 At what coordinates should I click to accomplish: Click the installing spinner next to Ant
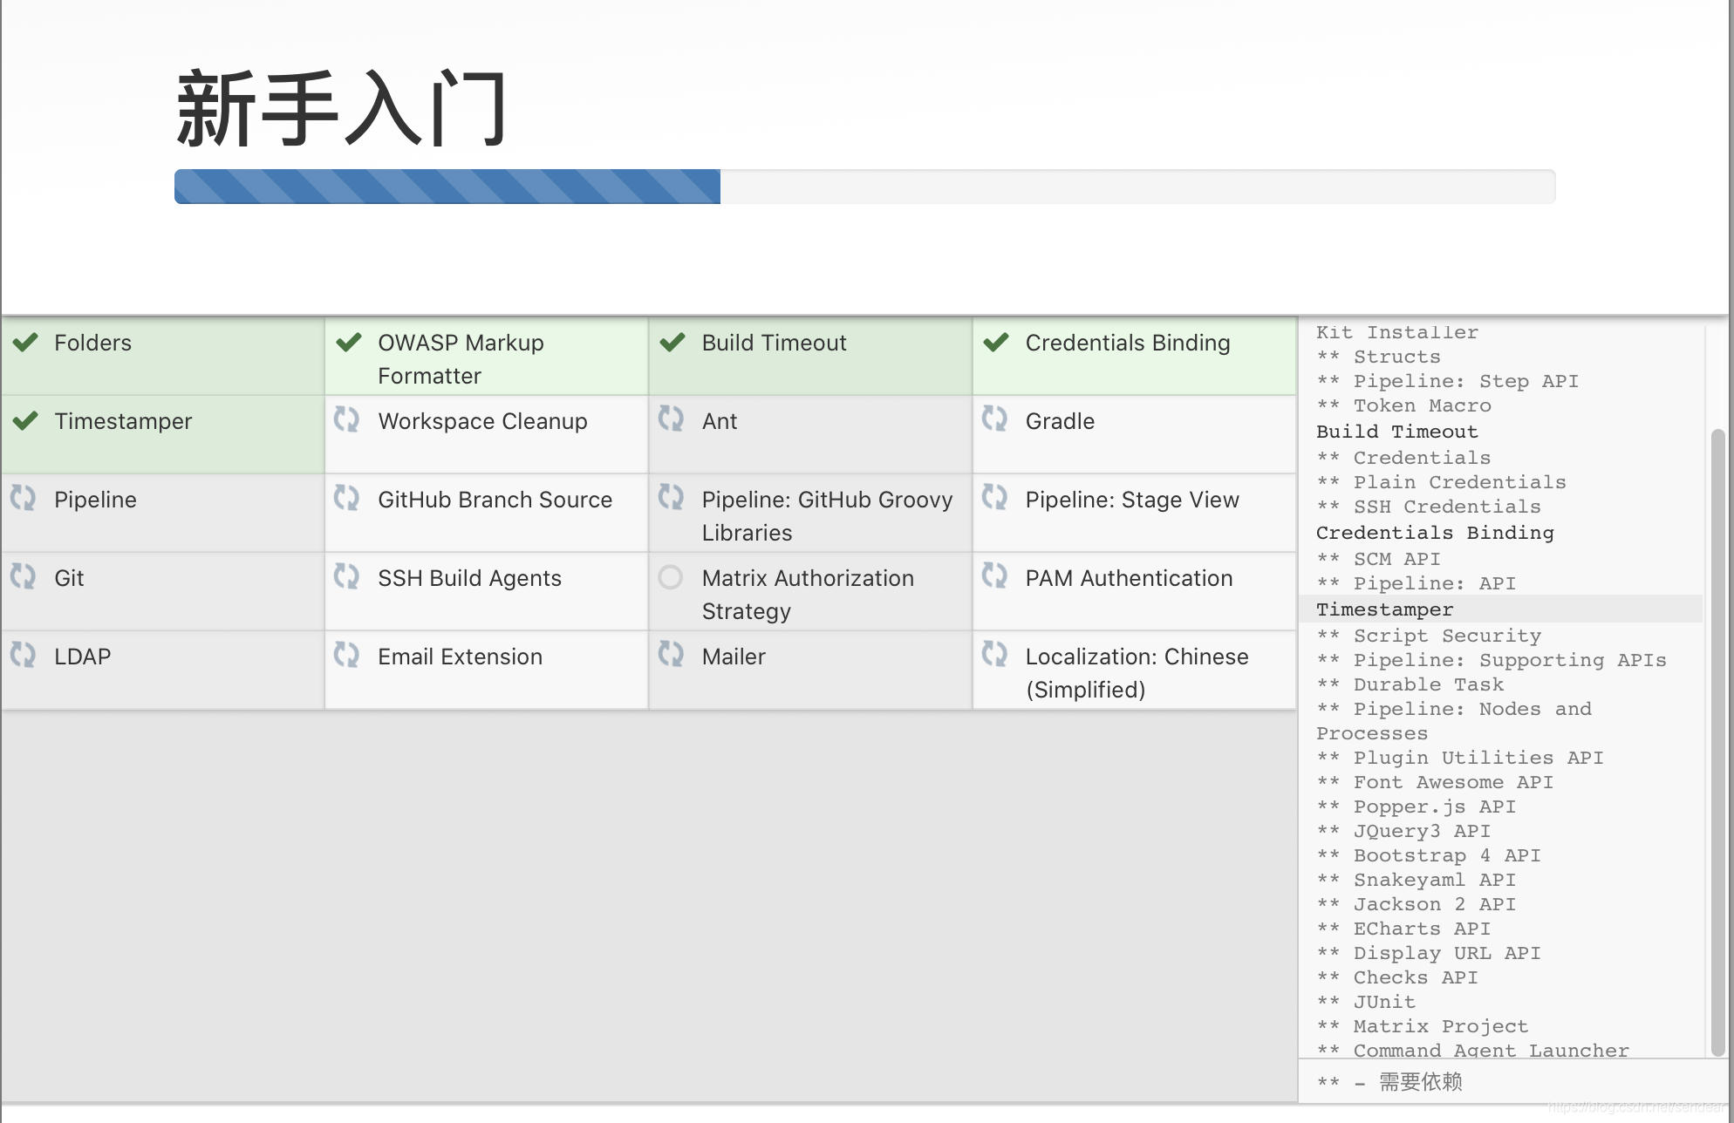pyautogui.click(x=671, y=419)
